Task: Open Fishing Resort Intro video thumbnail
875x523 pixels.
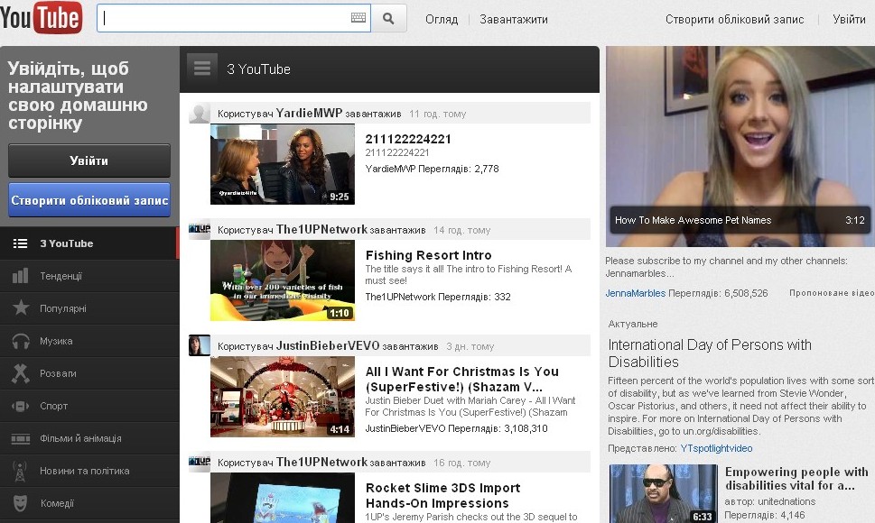Action: (283, 280)
